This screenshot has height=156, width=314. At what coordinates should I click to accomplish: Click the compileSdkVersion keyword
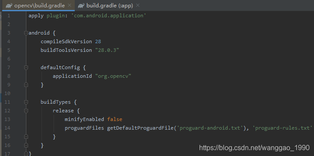tap(66, 41)
